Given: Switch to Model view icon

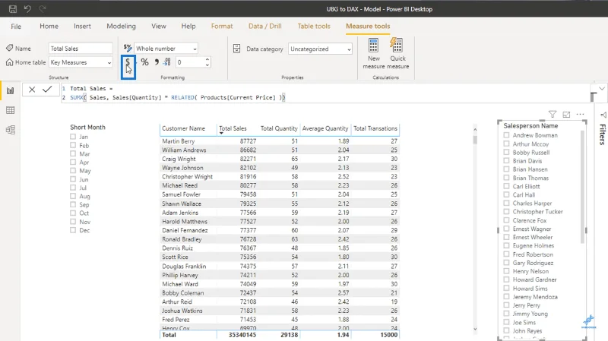Looking at the screenshot, I should click(11, 130).
